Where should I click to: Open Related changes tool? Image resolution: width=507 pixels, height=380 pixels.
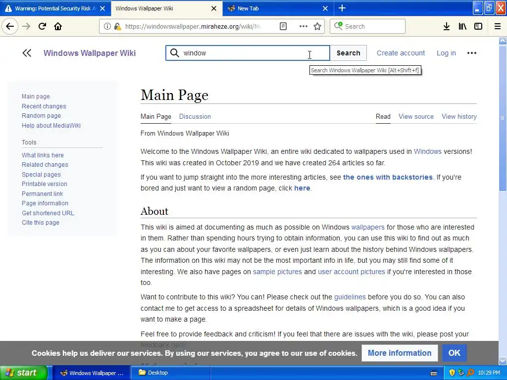[x=45, y=165]
